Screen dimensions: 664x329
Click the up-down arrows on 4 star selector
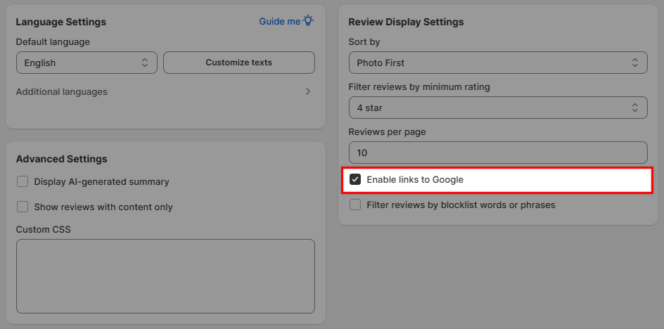point(634,108)
